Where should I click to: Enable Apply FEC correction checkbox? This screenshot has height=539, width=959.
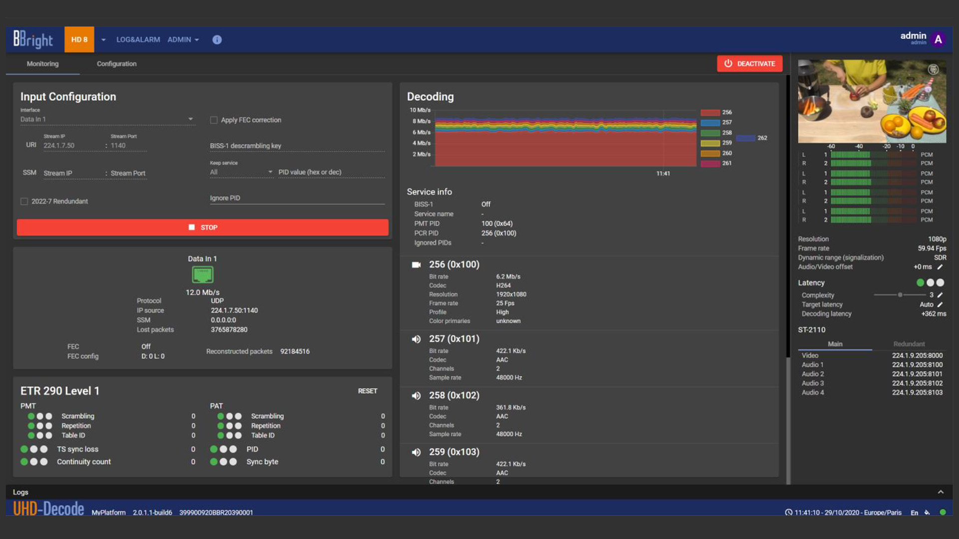tap(214, 120)
